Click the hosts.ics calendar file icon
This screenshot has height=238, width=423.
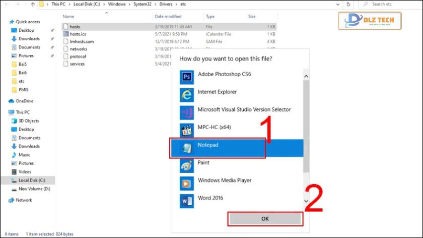[66, 34]
